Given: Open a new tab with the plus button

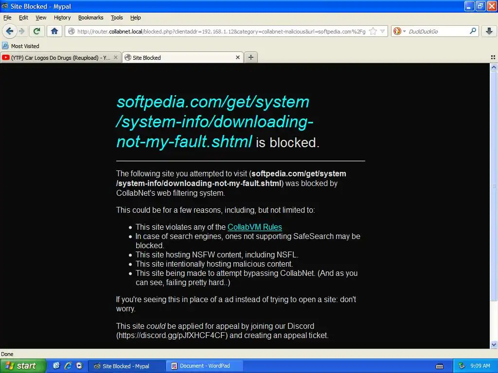Looking at the screenshot, I should pos(251,57).
